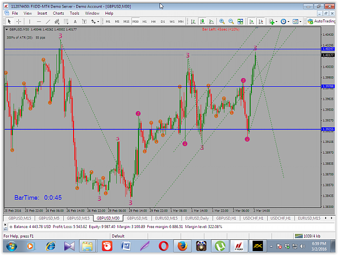This screenshot has width=338, height=255.
Task: Toggle chart shift button
Action: pyautogui.click(x=261, y=21)
